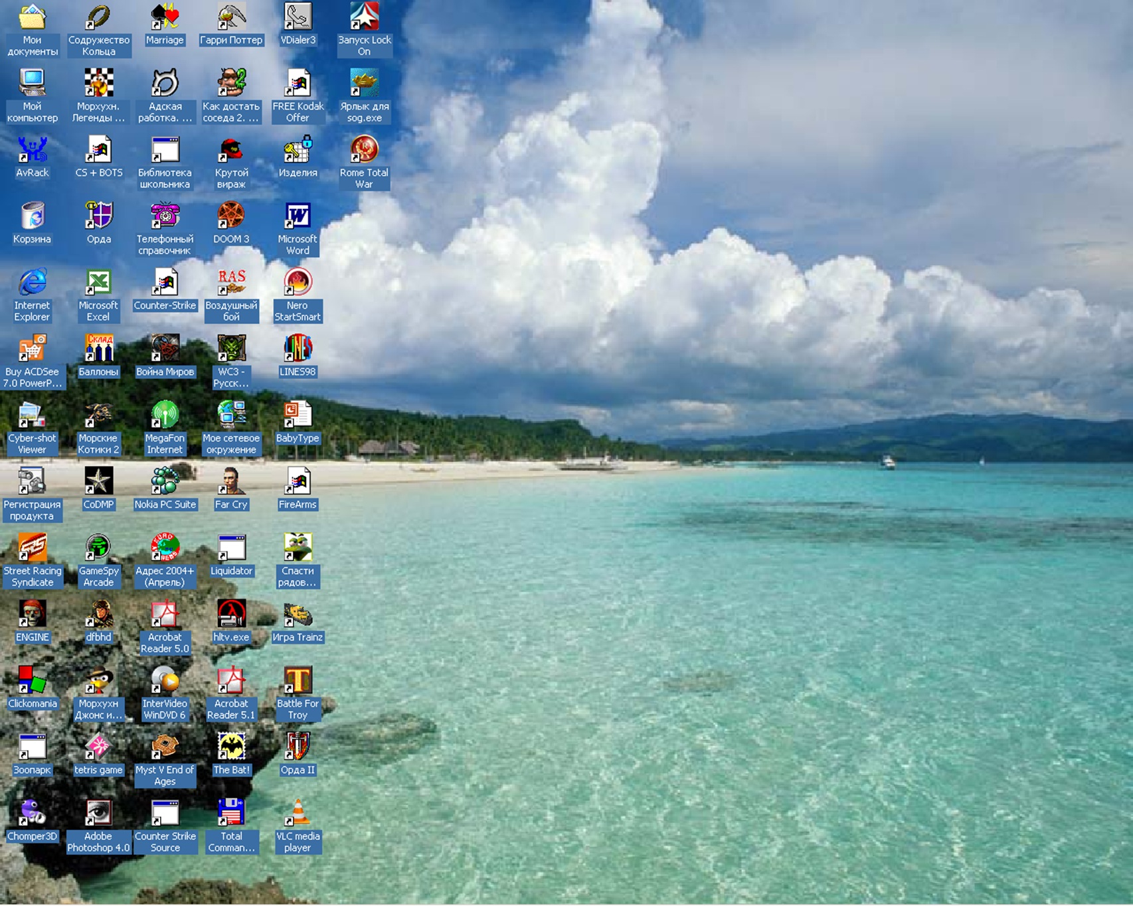Open Total Commander floppy icon
This screenshot has width=1133, height=906.
231,813
